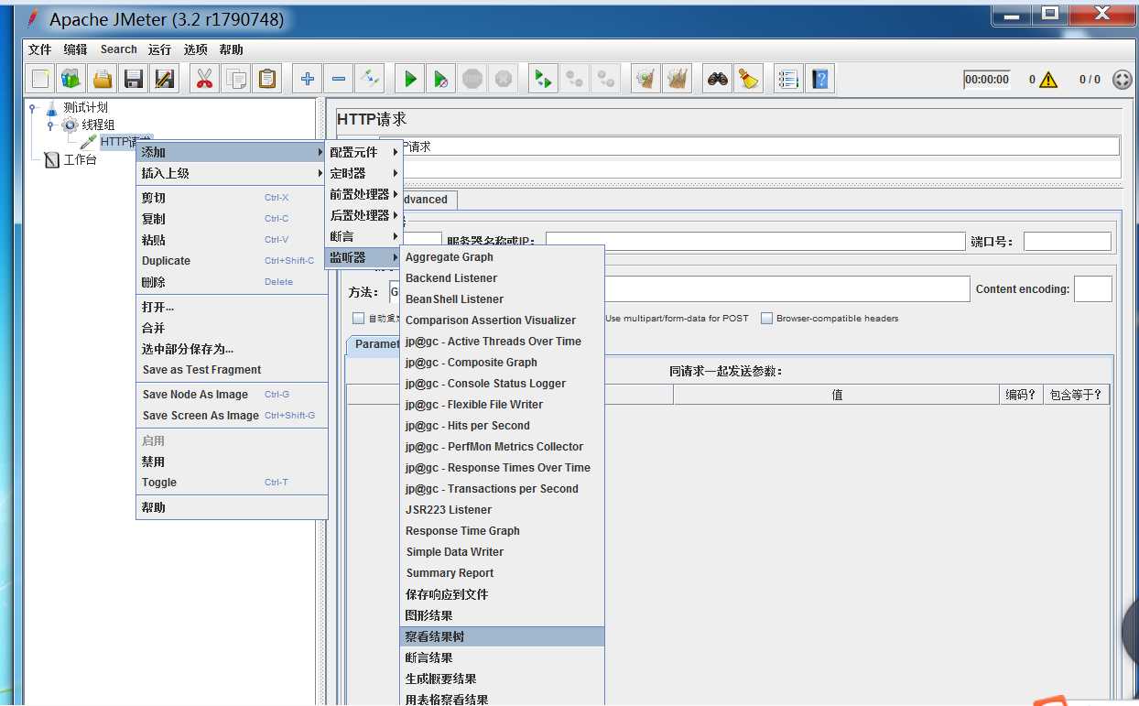Screen dimensions: 1139x706
Task: Click the 包含等于? column header
Action: click(1076, 395)
